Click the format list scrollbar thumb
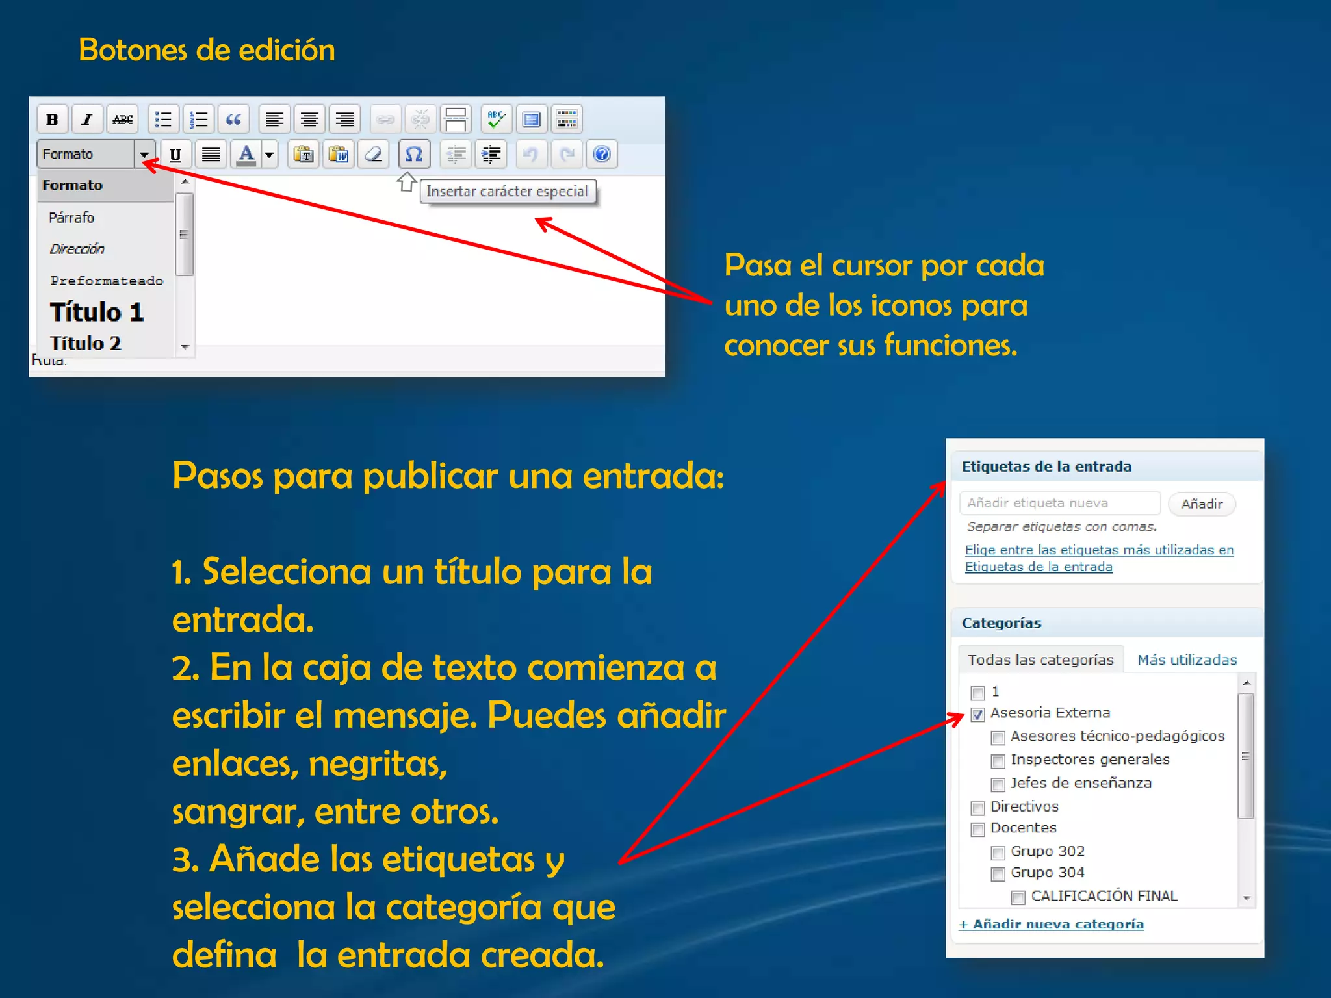 tap(185, 234)
